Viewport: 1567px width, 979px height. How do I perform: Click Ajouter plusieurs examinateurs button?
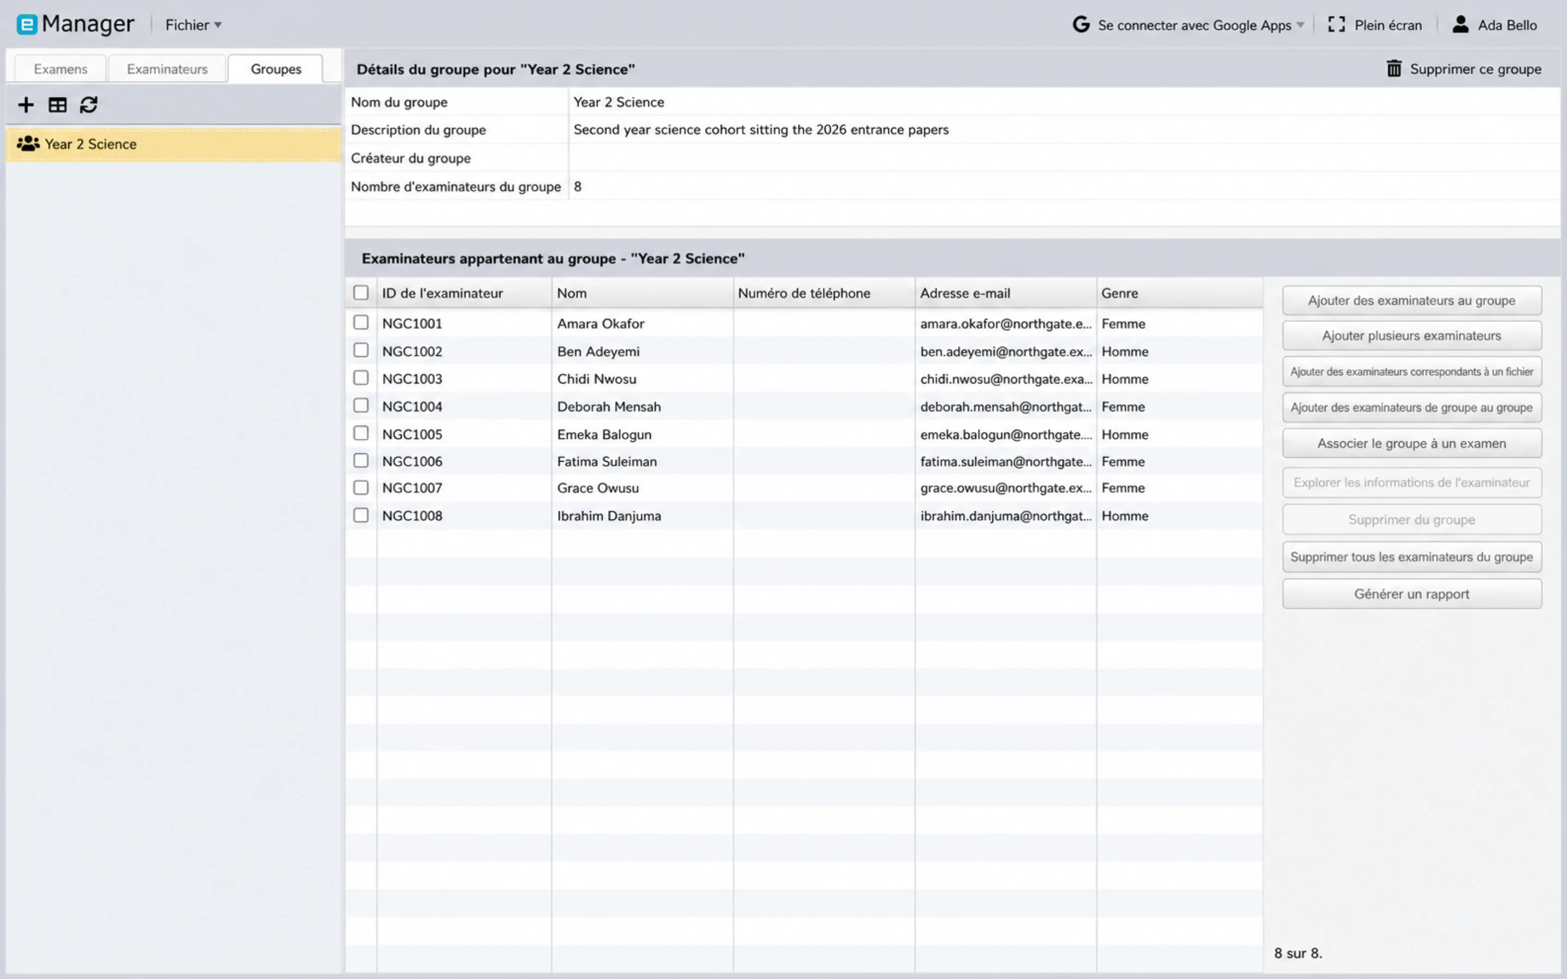[x=1411, y=336]
